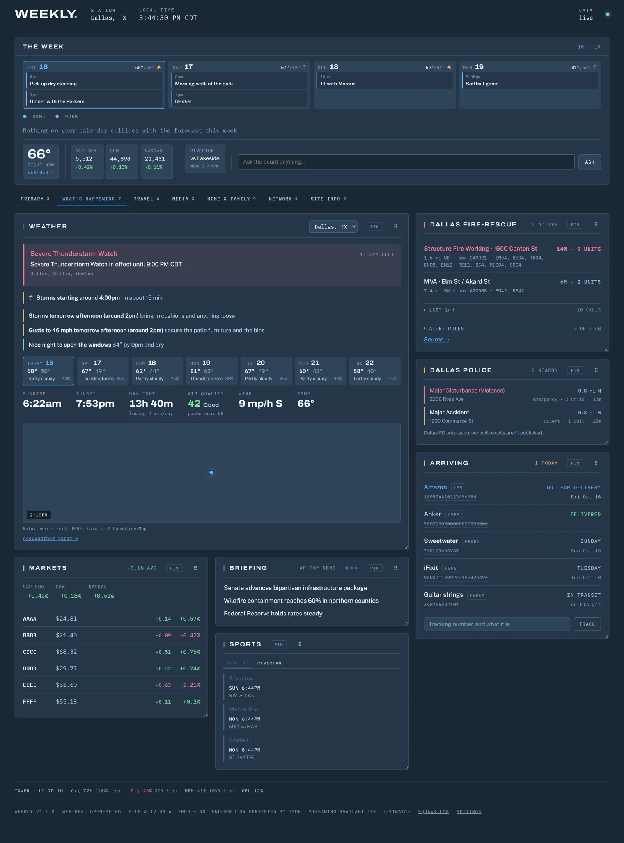
Task: Click the Dallas Police panel grip icon
Action: [596, 370]
